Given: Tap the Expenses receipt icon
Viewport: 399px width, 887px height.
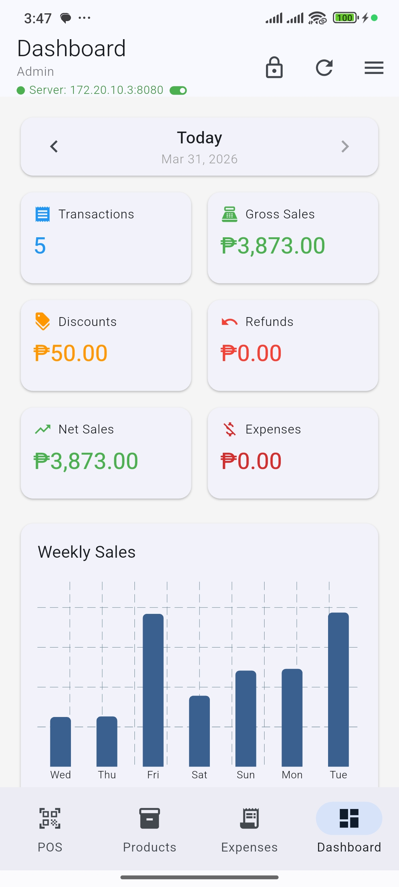Looking at the screenshot, I should [249, 818].
